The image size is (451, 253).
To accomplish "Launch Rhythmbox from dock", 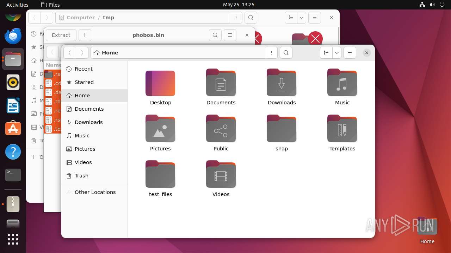I will [13, 83].
